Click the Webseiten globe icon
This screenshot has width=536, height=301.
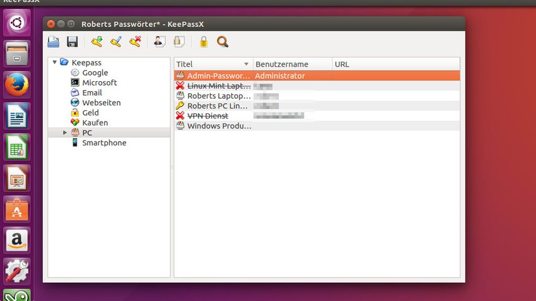click(75, 103)
